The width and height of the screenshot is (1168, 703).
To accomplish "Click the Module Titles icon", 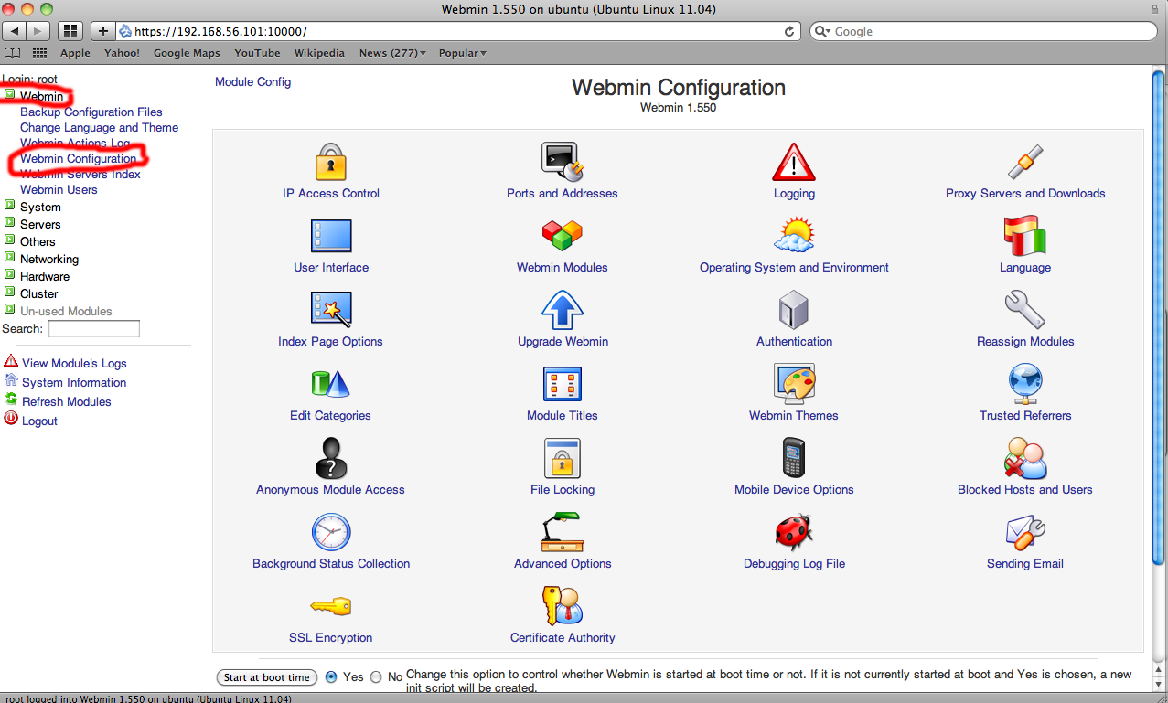I will [563, 384].
